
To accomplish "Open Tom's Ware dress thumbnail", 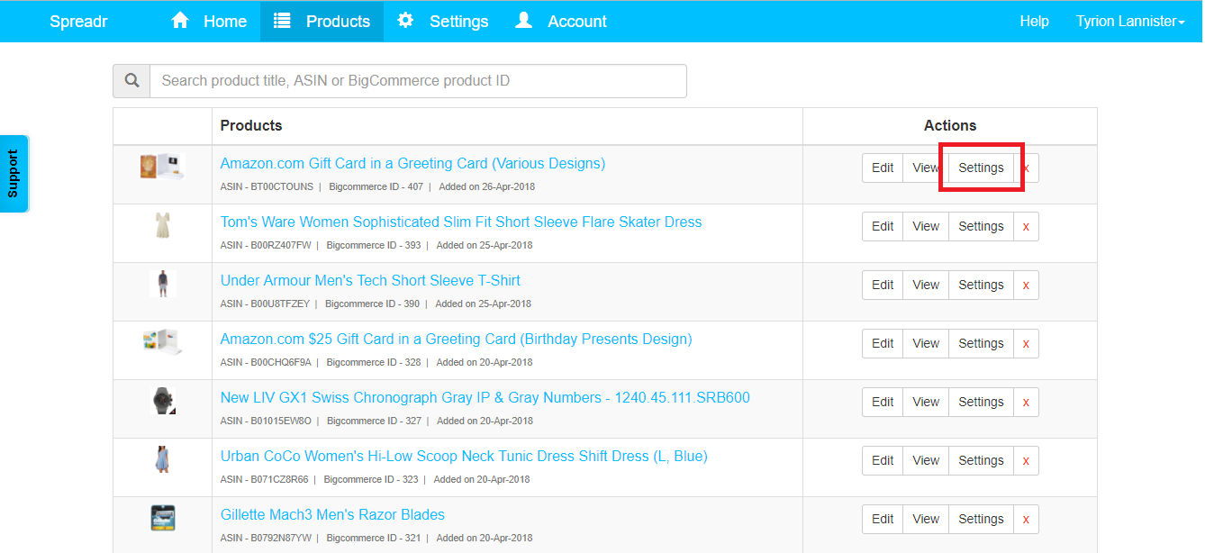I will pyautogui.click(x=162, y=225).
